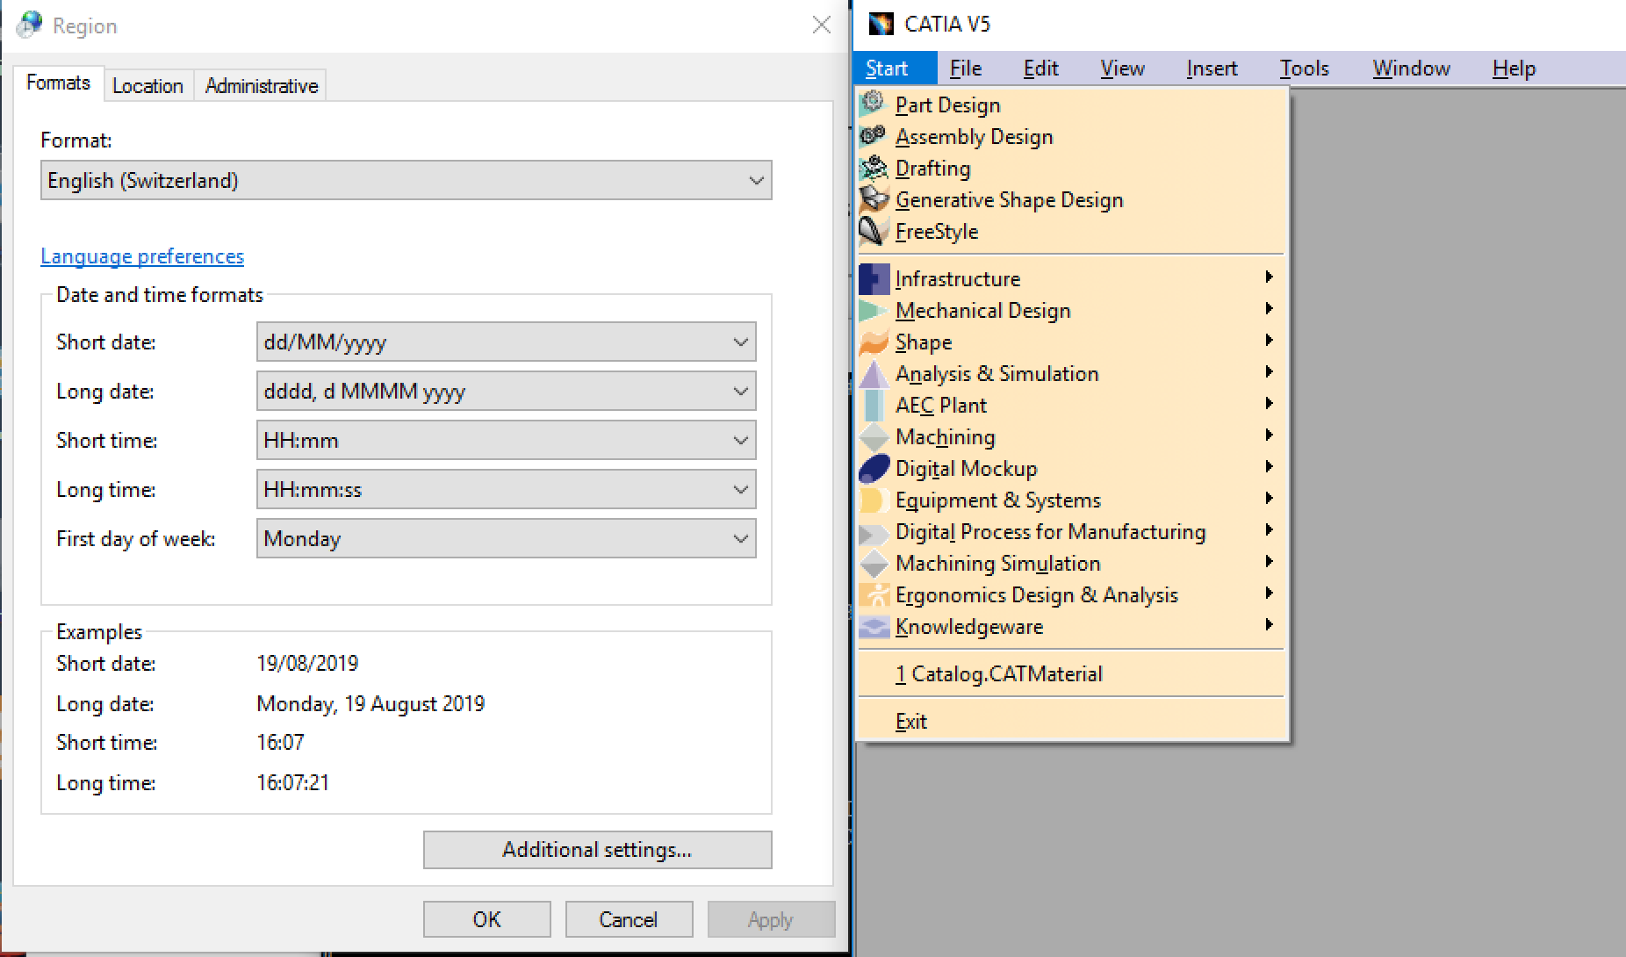
Task: Select Equipment & Systems in the Start menu
Action: 997,500
